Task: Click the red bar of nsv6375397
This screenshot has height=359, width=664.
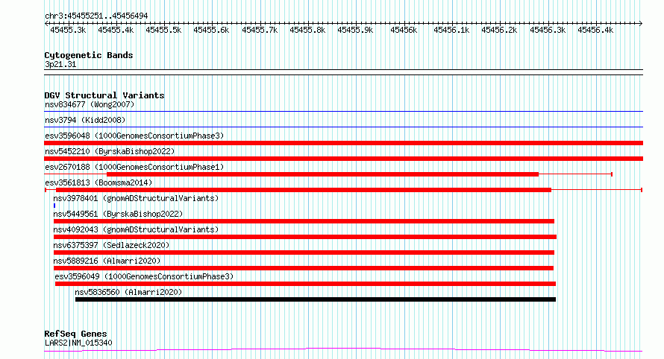Action: [x=304, y=252]
